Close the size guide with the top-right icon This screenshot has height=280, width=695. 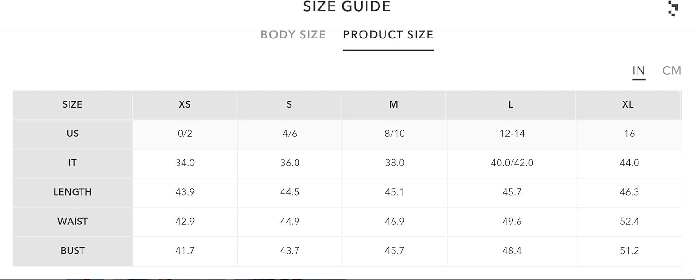click(x=673, y=8)
